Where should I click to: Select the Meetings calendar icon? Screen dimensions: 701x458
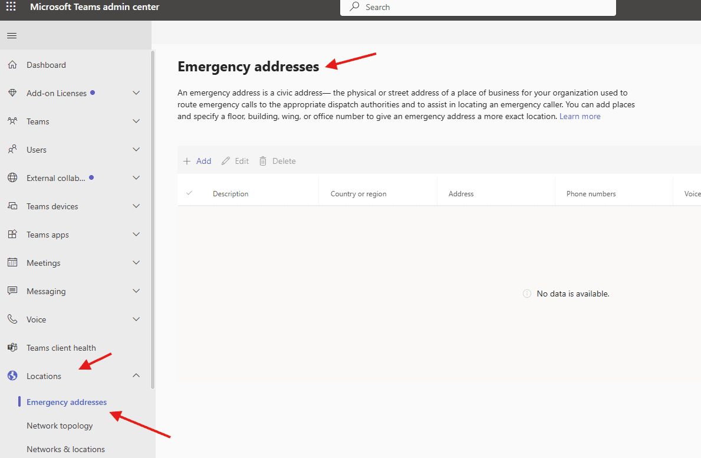coord(12,262)
